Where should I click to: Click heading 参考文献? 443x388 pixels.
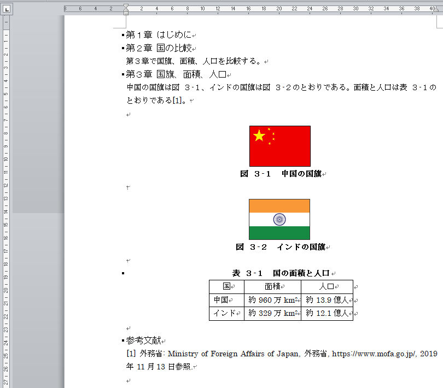[143, 340]
